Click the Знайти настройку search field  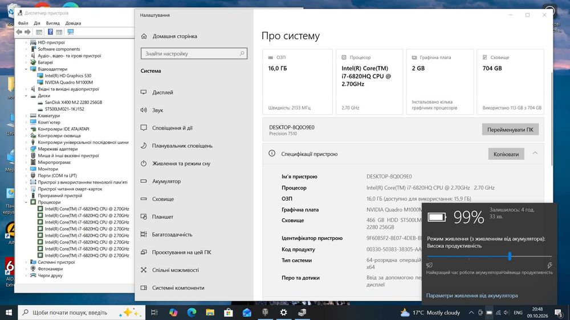coord(194,53)
